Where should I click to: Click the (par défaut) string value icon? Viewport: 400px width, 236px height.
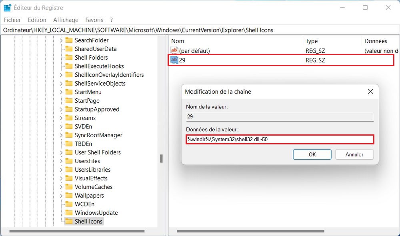tap(174, 50)
